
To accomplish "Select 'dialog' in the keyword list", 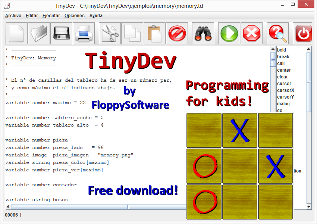I will 283,104.
